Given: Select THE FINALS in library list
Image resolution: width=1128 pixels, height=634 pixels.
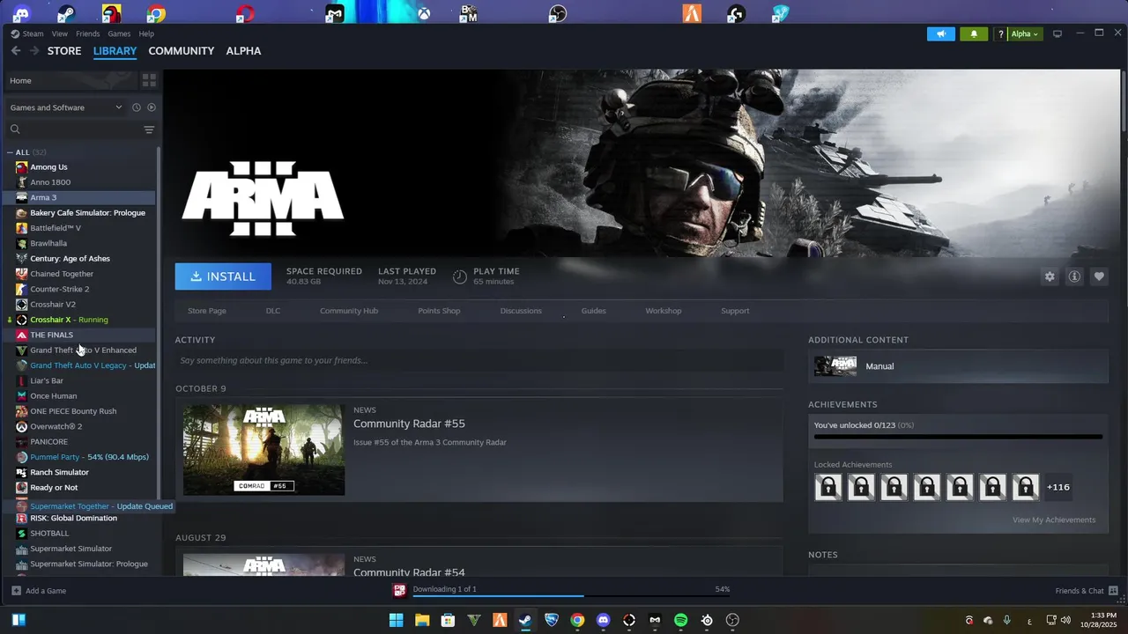Looking at the screenshot, I should click(79, 335).
